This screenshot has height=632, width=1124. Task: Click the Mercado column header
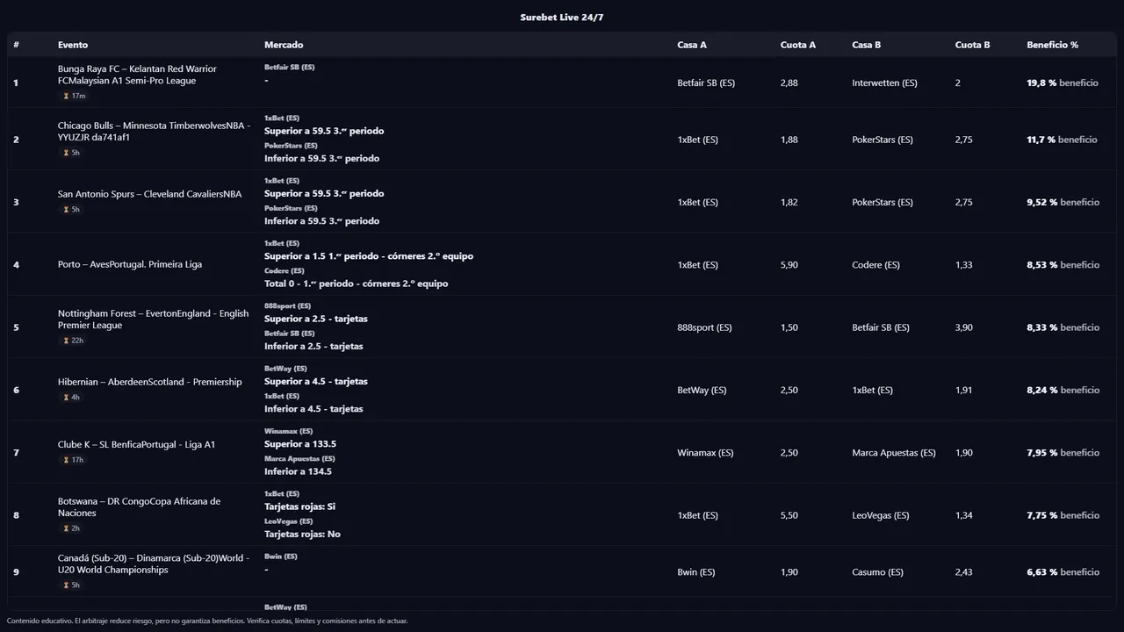[x=284, y=45]
